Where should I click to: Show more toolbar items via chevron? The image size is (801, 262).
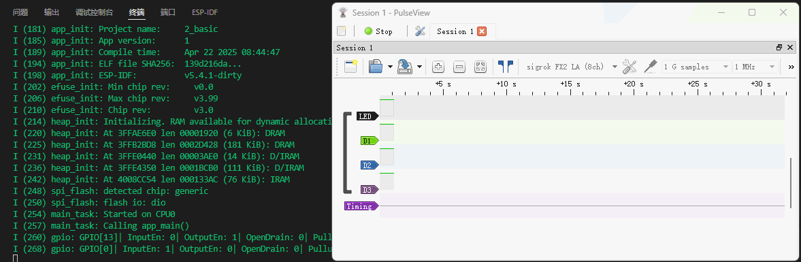[x=791, y=67]
